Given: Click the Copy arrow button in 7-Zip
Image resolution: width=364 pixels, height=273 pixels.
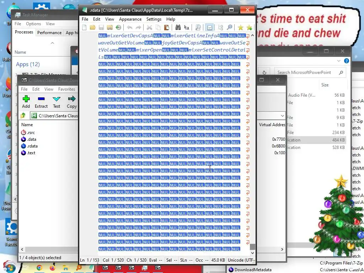Looking at the screenshot, I should (x=72, y=102).
